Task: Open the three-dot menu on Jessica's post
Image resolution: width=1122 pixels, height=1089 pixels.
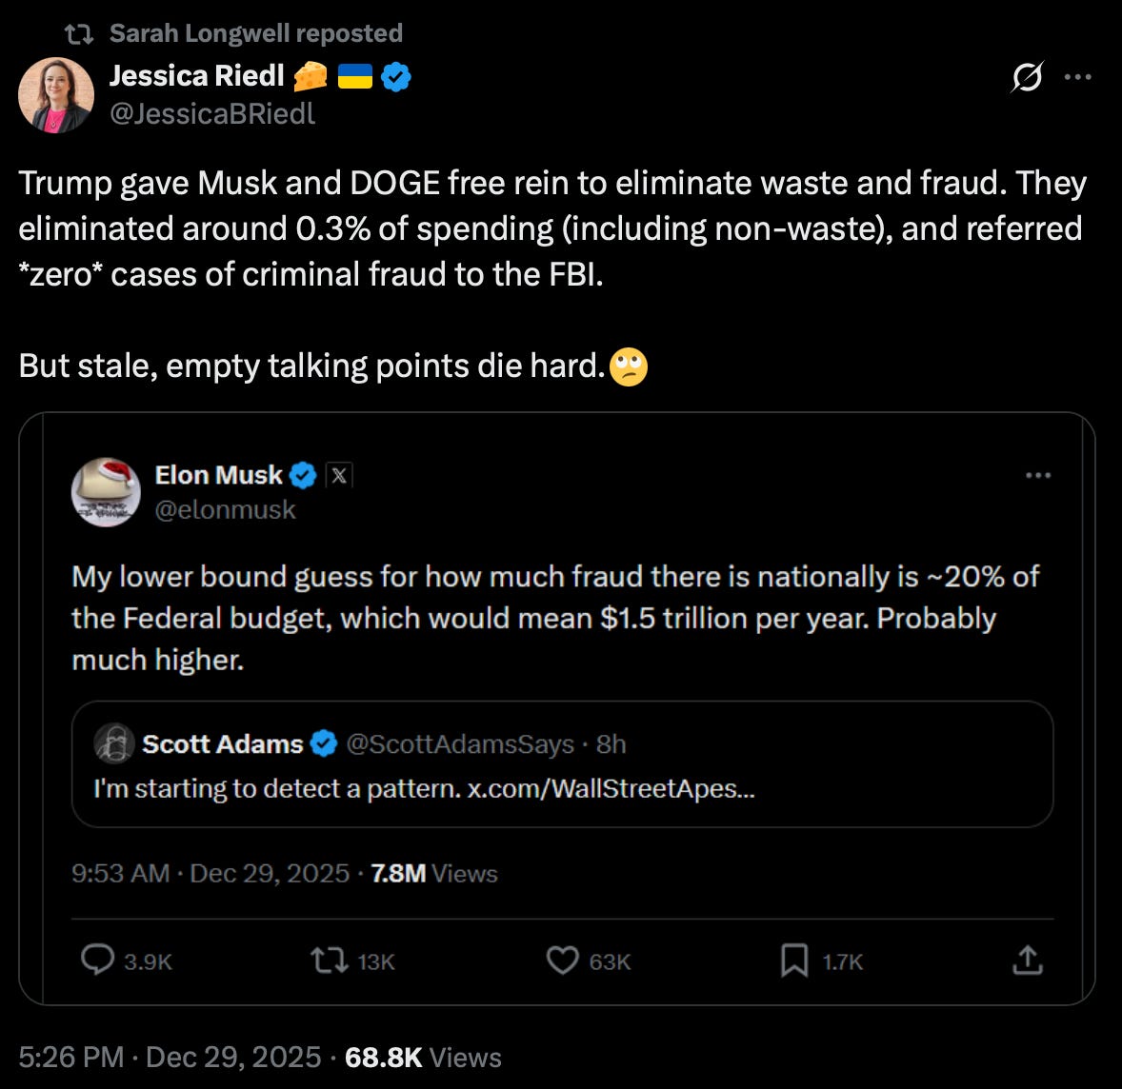Action: [x=1077, y=77]
